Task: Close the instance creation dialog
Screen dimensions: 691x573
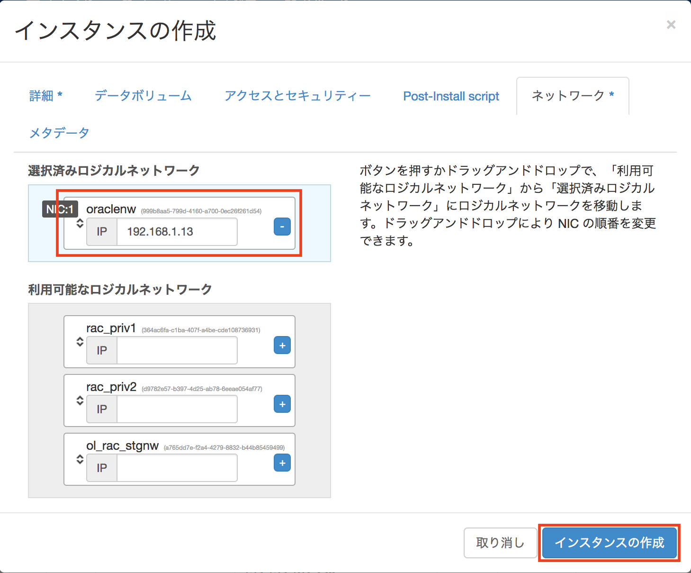Action: 671,25
